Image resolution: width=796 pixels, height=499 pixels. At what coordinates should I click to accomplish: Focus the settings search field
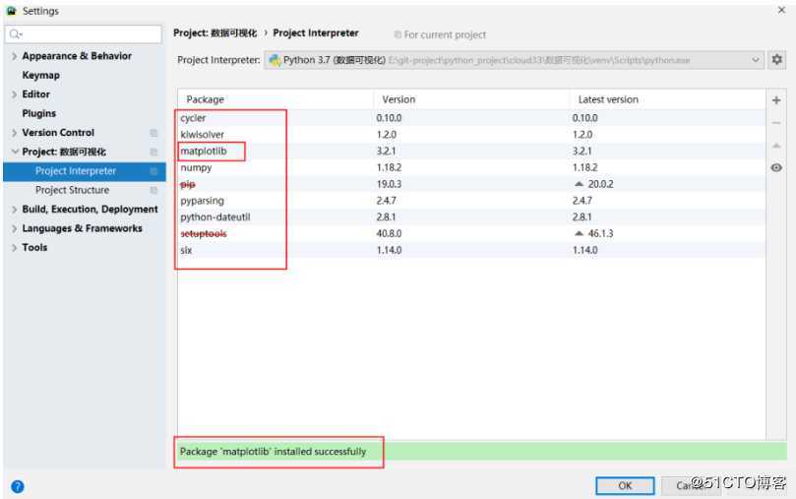tap(84, 34)
